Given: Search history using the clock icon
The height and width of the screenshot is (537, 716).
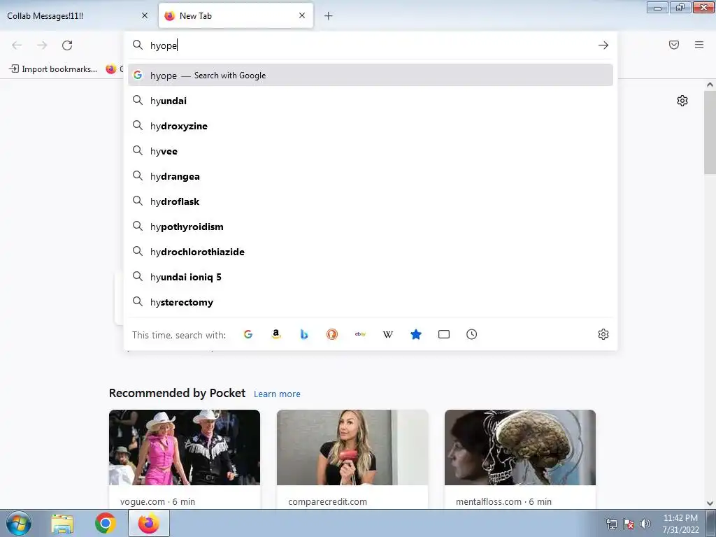Looking at the screenshot, I should (x=472, y=334).
